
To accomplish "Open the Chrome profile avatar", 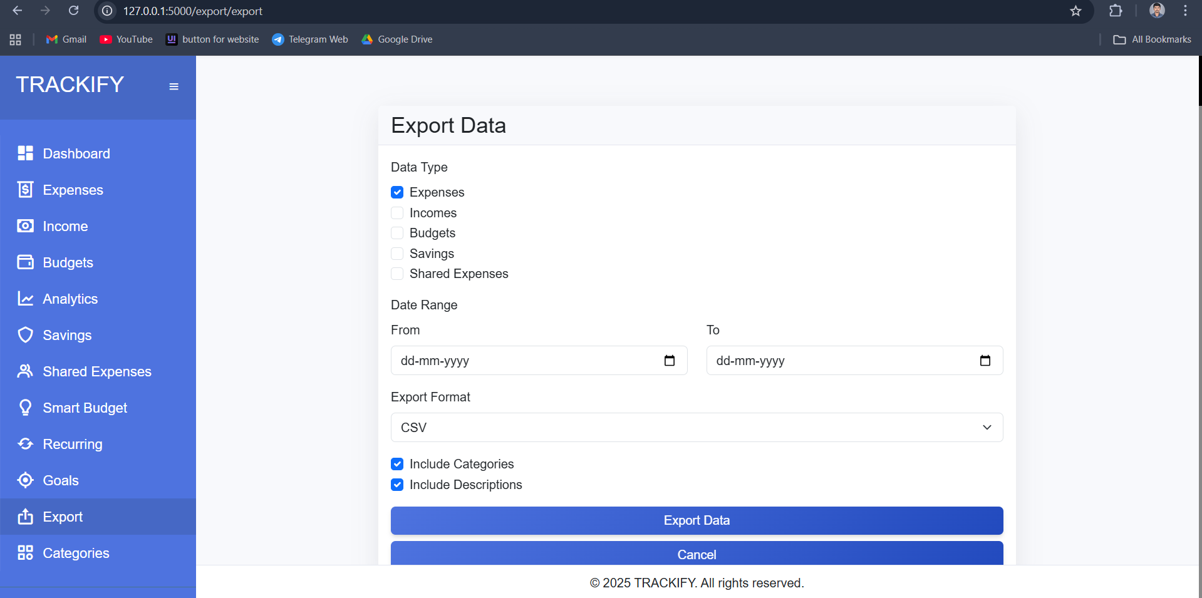I will [x=1157, y=11].
